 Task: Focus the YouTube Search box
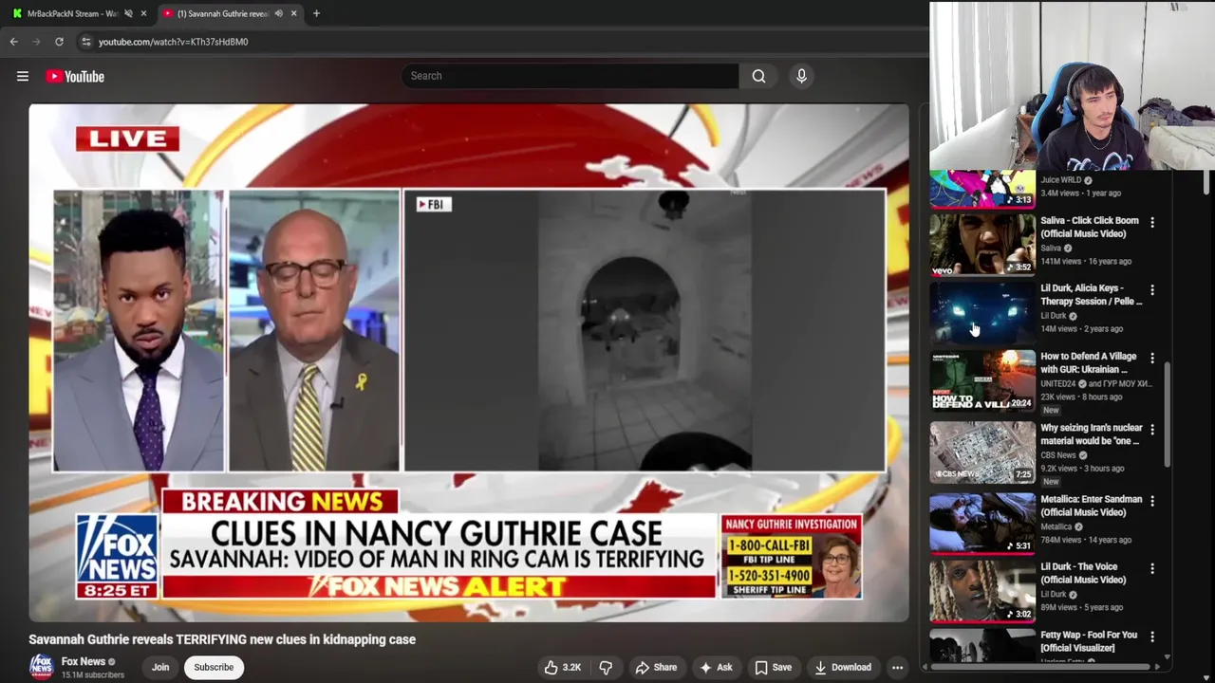tap(570, 76)
